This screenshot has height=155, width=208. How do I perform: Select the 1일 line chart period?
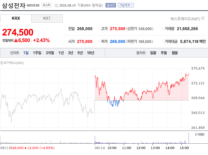pyautogui.click(x=26, y=53)
